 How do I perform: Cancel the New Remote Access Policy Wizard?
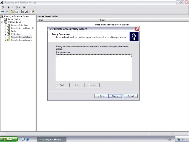point(131,96)
